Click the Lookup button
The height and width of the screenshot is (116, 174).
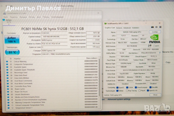coord(155,32)
